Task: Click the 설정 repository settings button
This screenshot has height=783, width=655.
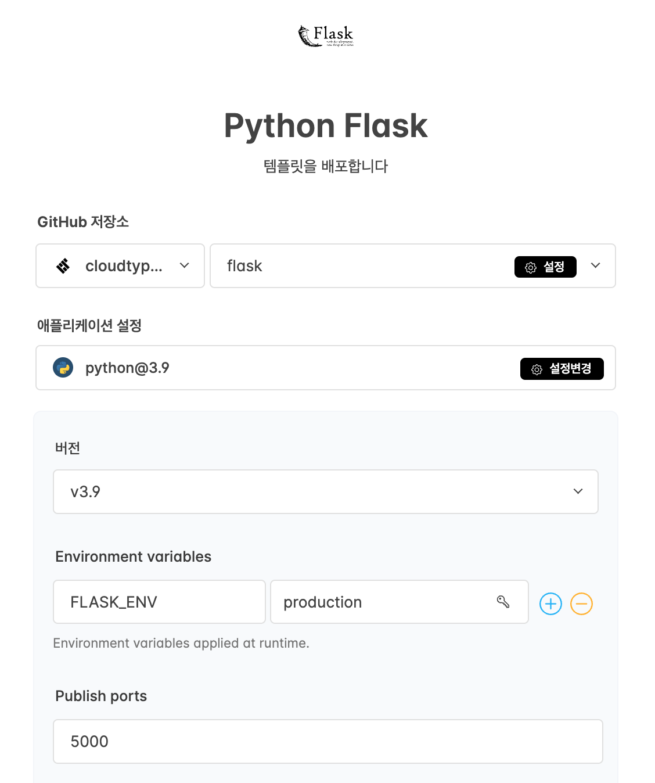Action: 545,267
